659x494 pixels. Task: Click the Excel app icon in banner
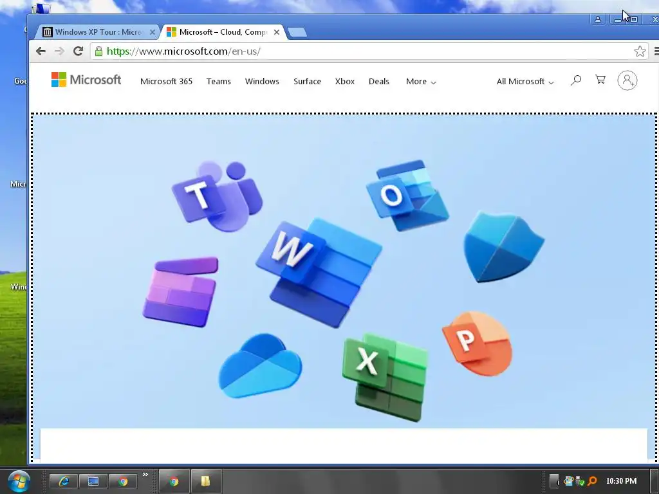(386, 377)
